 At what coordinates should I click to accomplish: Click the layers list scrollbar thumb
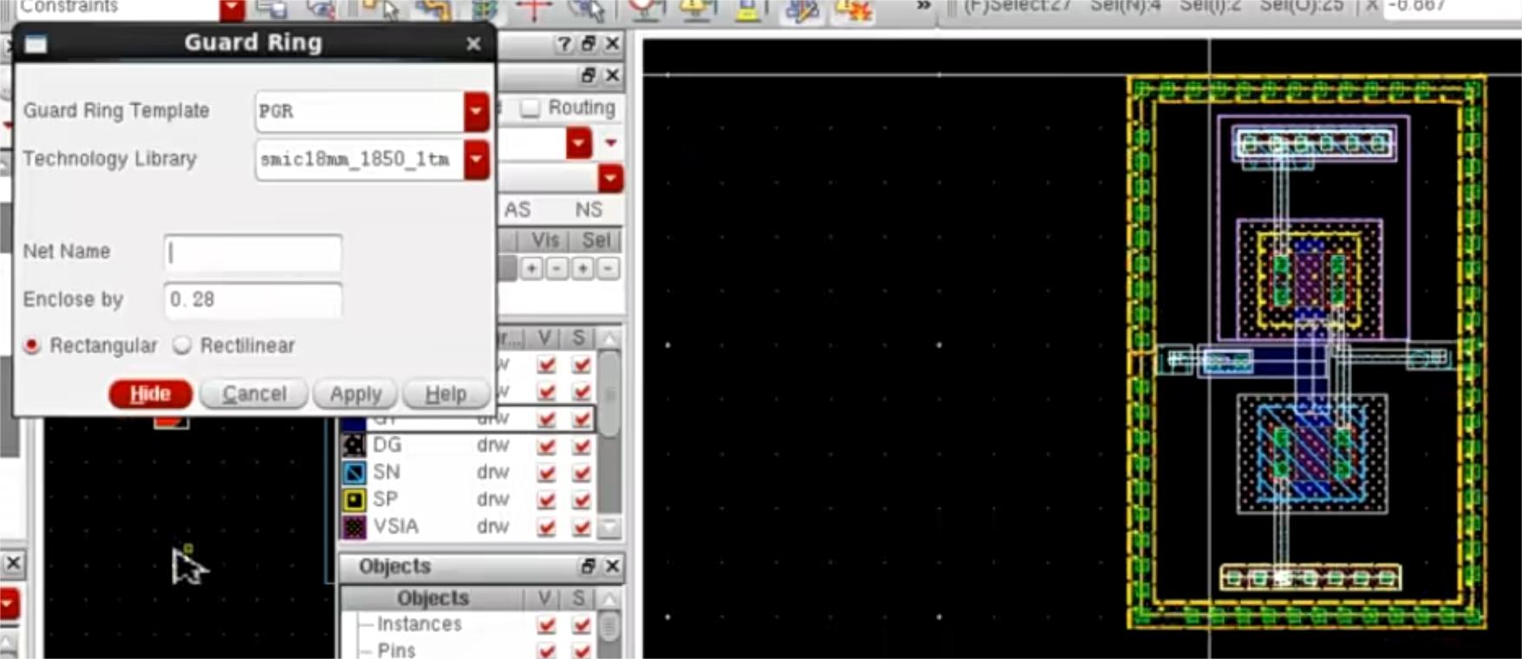point(610,394)
